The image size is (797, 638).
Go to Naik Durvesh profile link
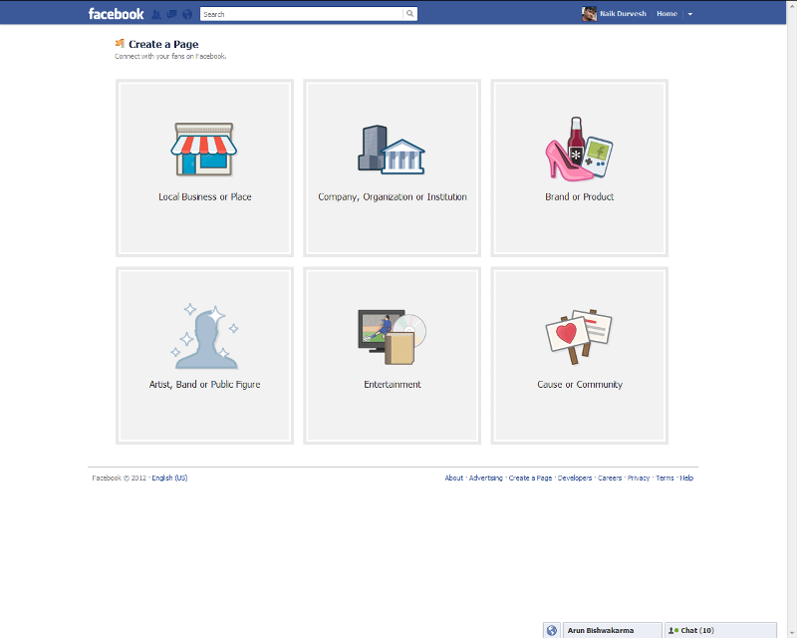[623, 14]
